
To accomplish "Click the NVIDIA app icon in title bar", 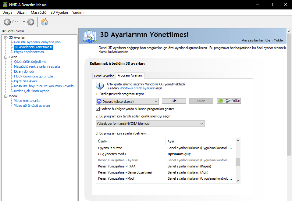I will click(x=5, y=5).
